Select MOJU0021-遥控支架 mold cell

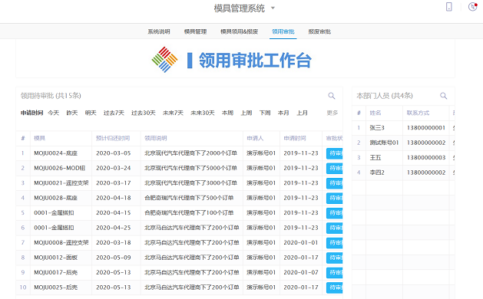point(61,183)
